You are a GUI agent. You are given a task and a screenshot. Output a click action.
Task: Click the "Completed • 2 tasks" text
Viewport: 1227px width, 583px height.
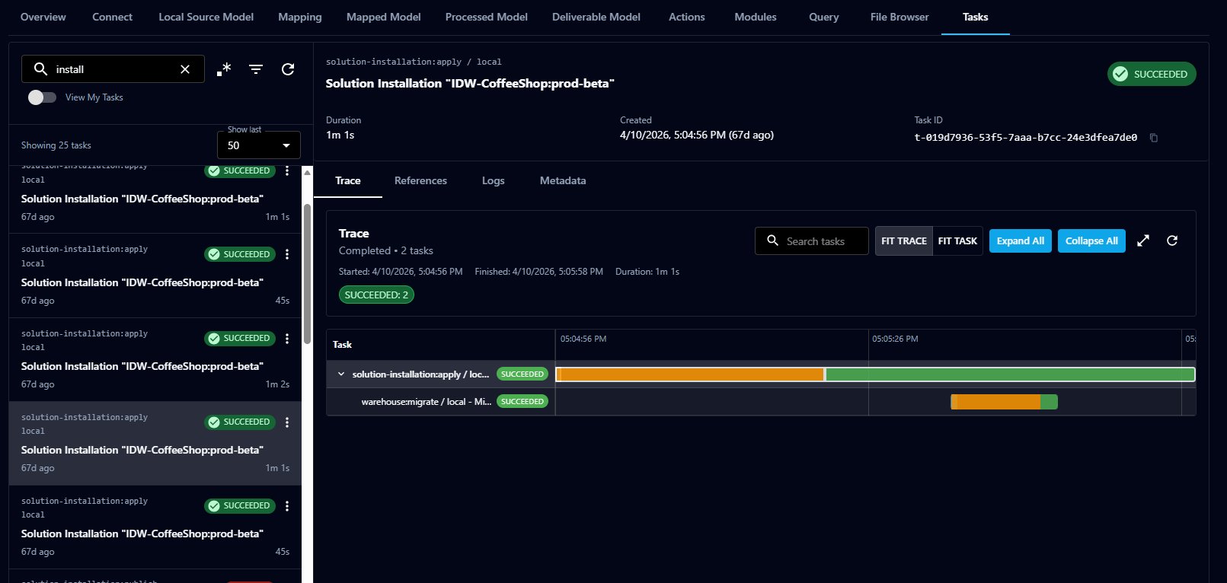coord(386,250)
